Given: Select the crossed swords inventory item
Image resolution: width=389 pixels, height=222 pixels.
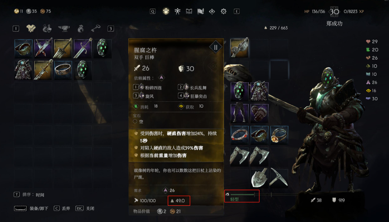Looking at the screenshot, I should (x=43, y=48).
